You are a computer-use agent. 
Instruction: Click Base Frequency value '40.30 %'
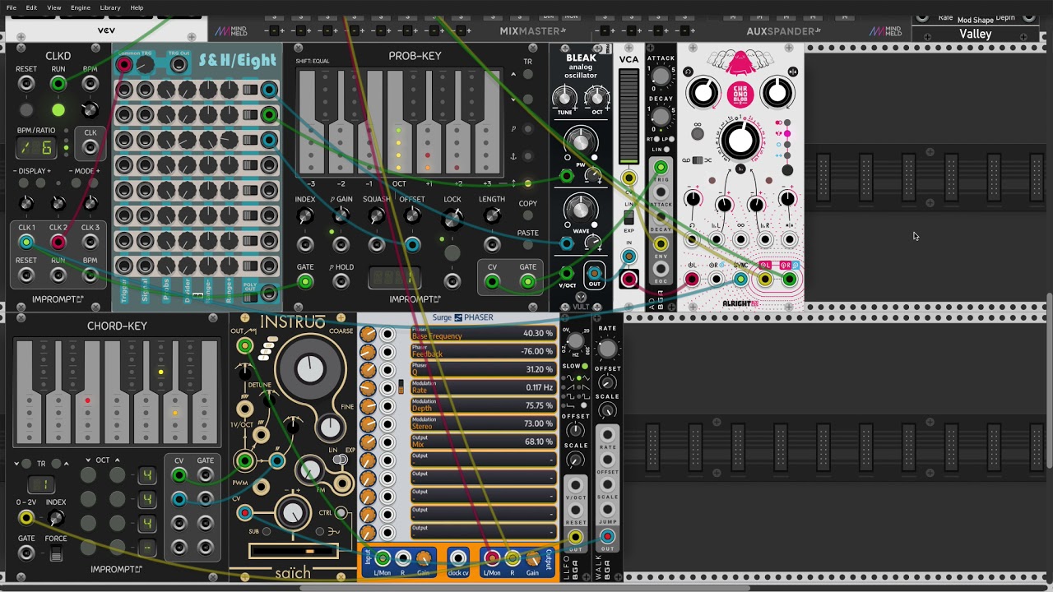tap(538, 334)
